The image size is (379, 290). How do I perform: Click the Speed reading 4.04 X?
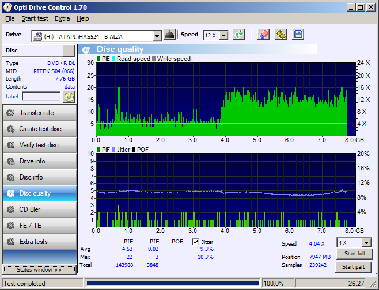pyautogui.click(x=317, y=243)
